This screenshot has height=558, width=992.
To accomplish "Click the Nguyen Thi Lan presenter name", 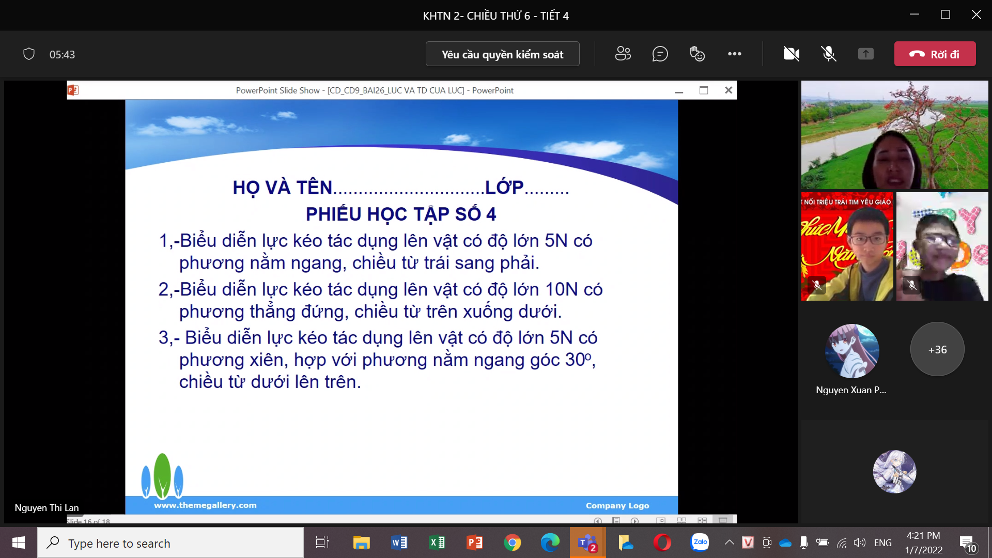I will [x=47, y=507].
